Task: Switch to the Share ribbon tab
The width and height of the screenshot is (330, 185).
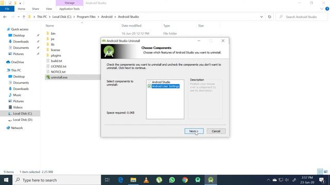Action: (36, 9)
